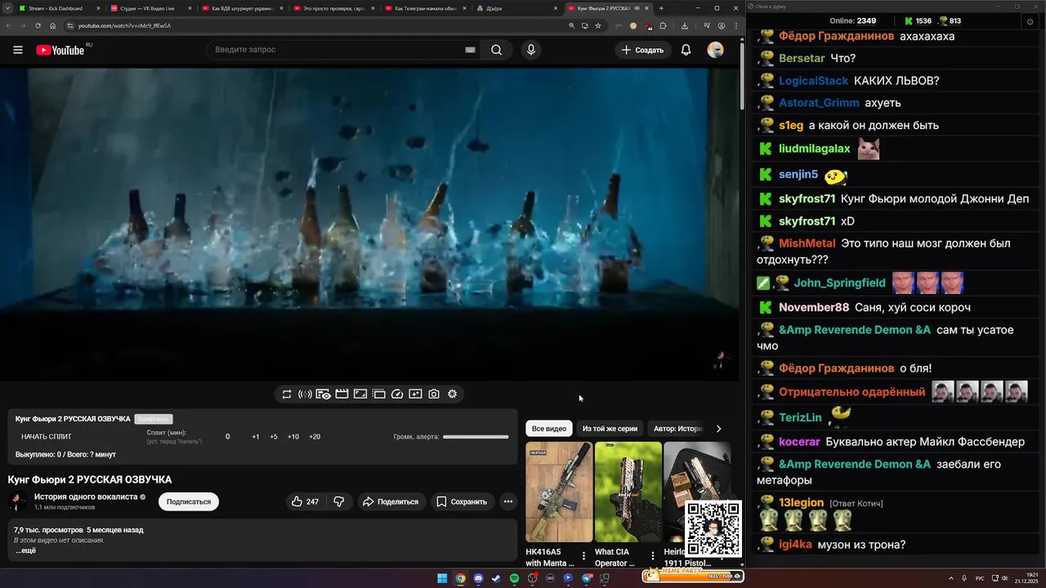The image size is (1046, 588).
Task: Add +5 minutes to split
Action: point(274,437)
